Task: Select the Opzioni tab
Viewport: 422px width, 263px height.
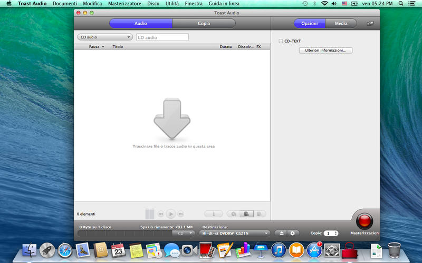Action: tap(310, 23)
